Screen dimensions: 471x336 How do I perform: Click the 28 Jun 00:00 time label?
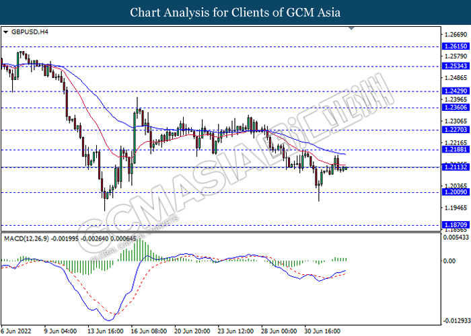coord(279,331)
